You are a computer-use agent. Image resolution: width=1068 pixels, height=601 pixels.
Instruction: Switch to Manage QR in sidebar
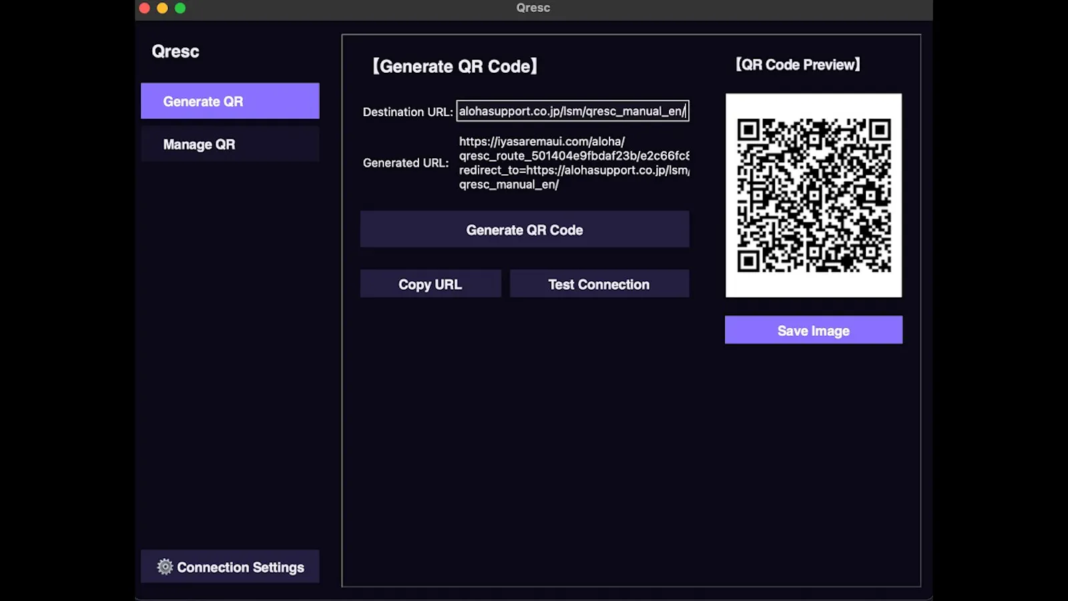[x=230, y=144]
